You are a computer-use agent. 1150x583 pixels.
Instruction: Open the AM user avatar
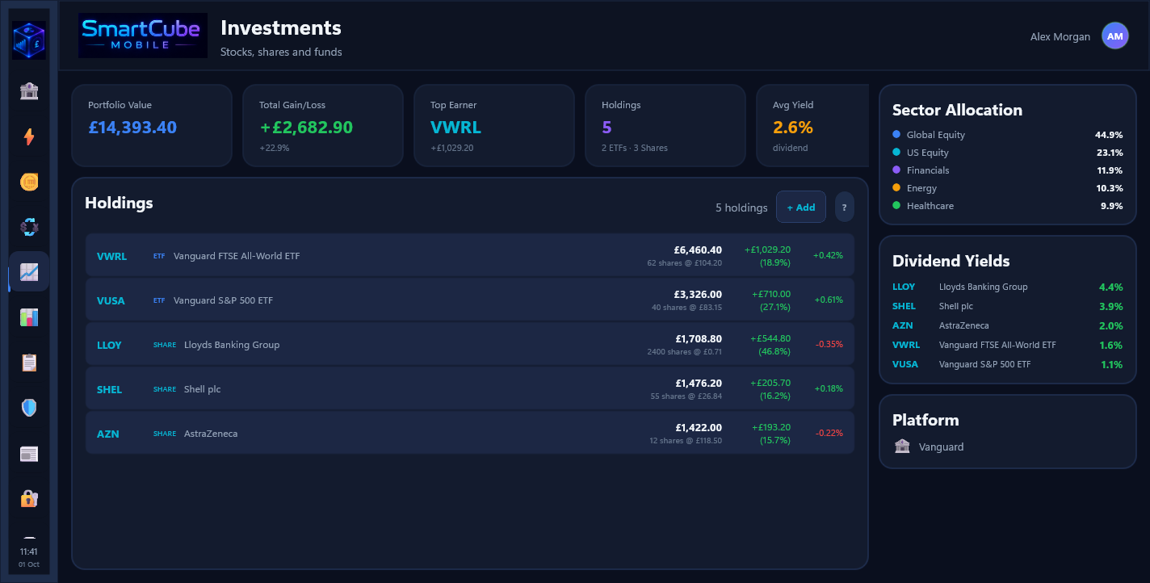pyautogui.click(x=1115, y=36)
